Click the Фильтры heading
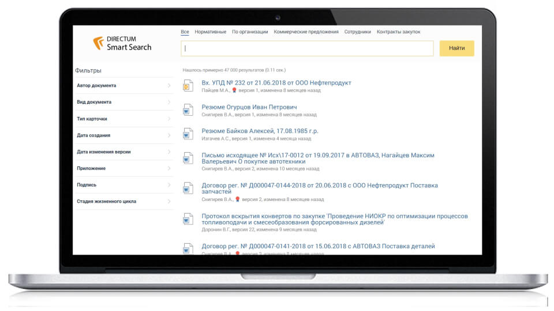The height and width of the screenshot is (311, 554). coord(88,70)
